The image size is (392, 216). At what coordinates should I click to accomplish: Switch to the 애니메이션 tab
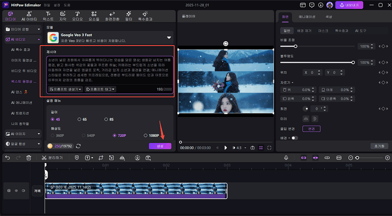tap(307, 17)
